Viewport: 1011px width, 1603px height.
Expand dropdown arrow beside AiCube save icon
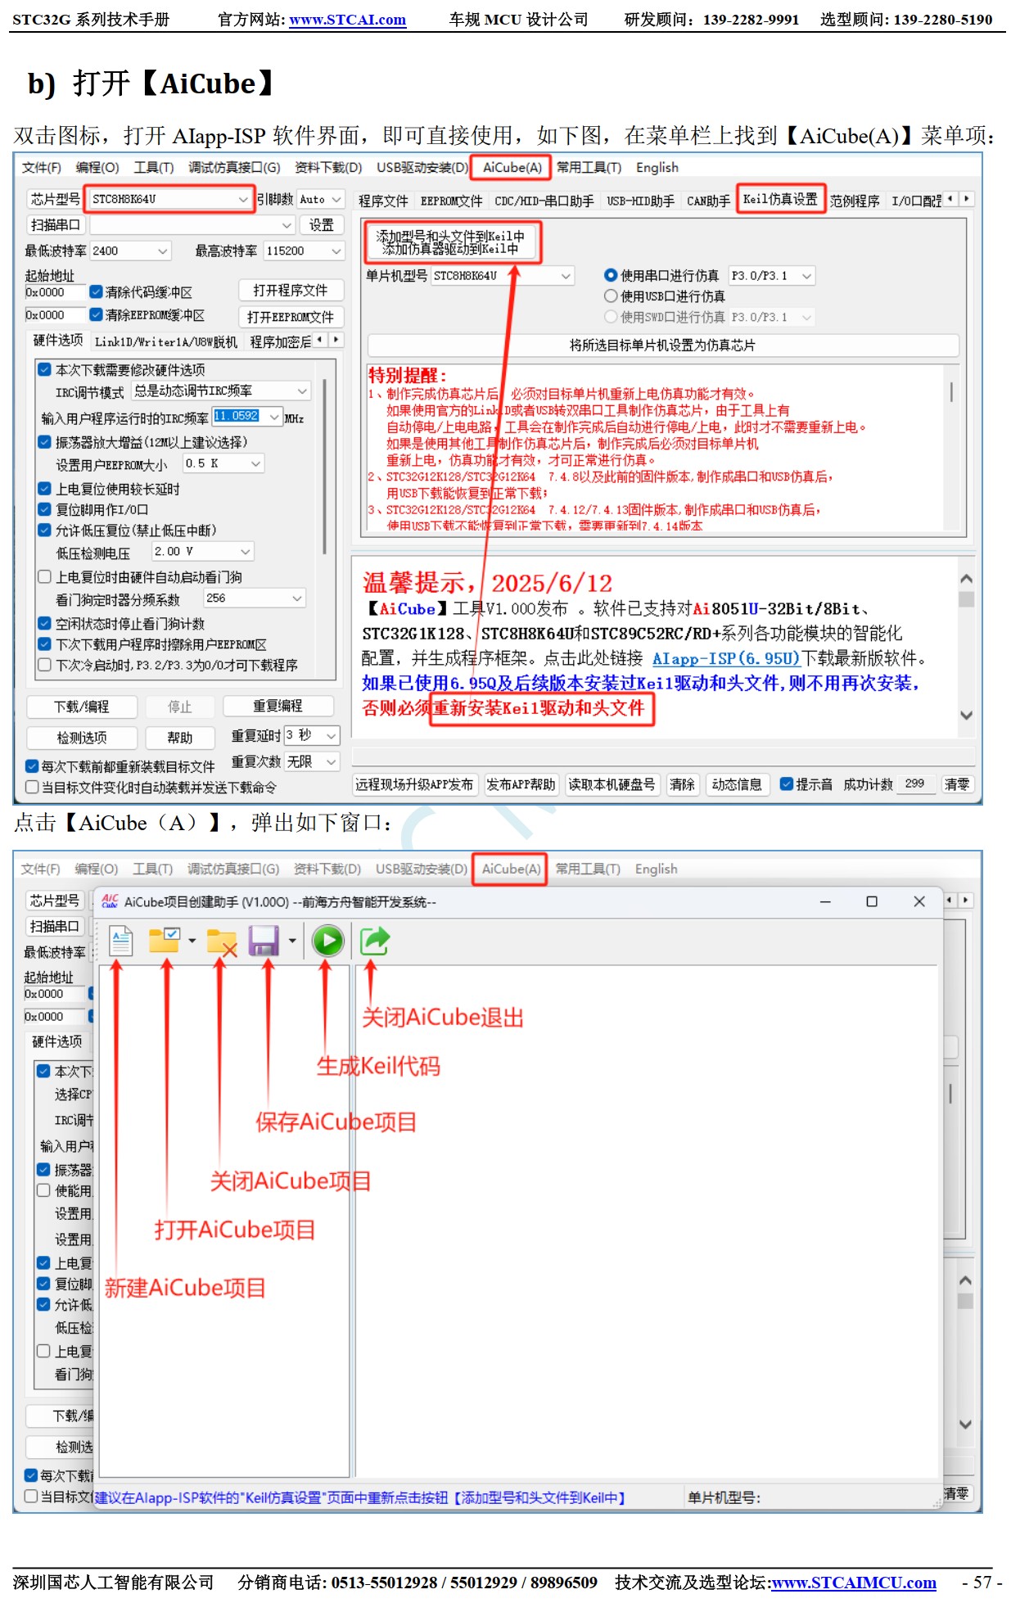pos(291,941)
